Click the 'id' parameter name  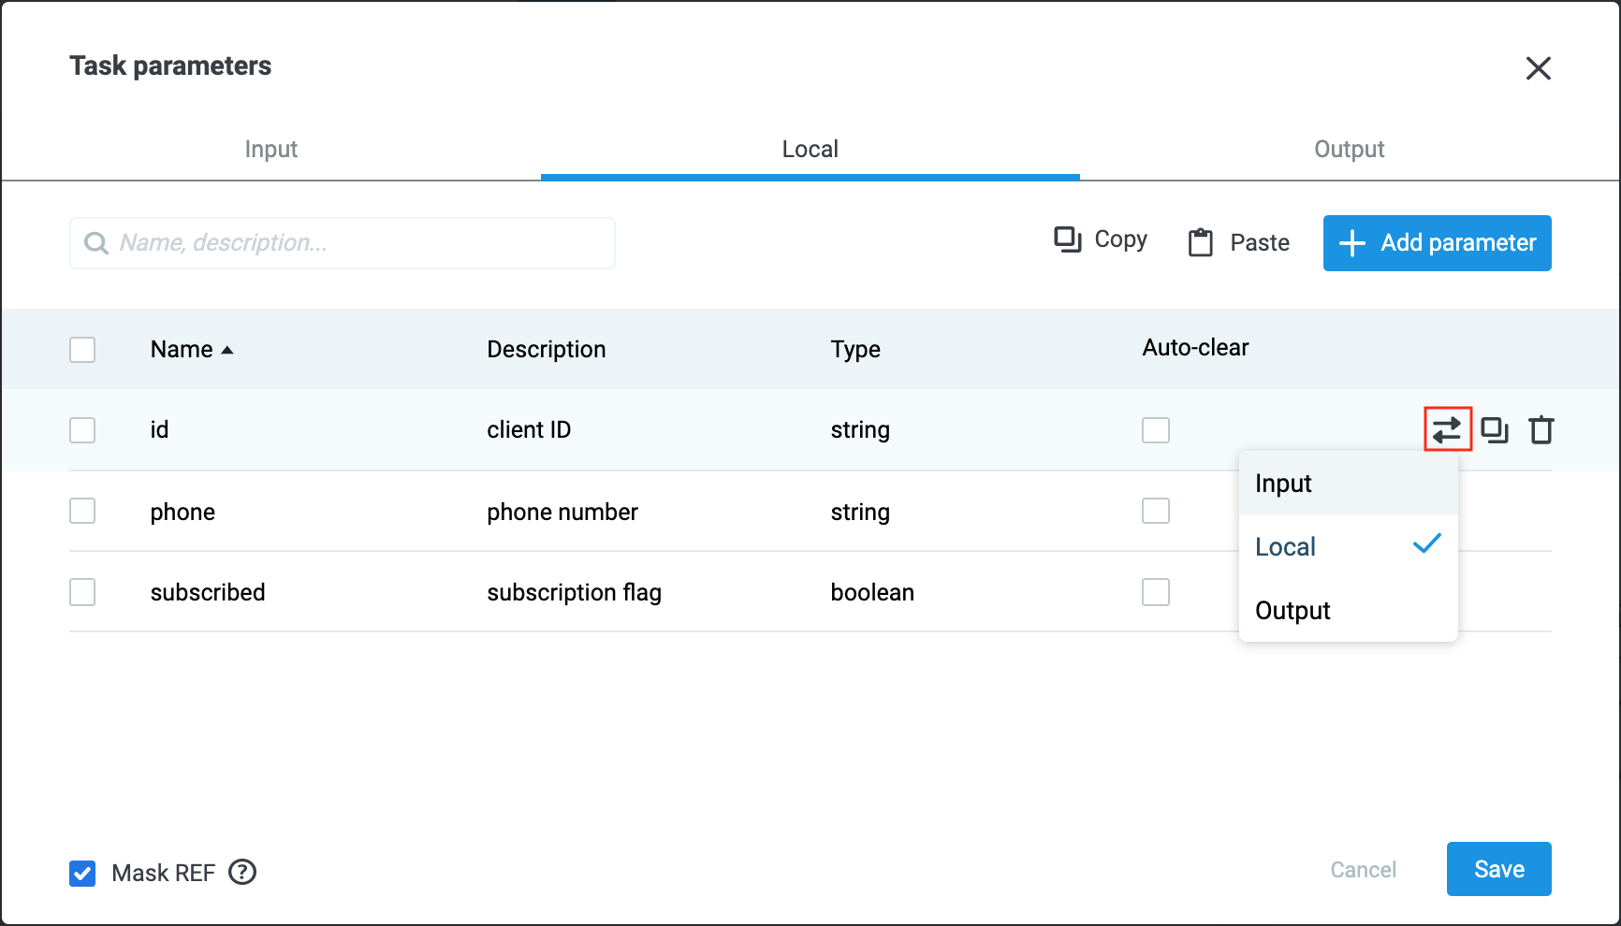pyautogui.click(x=159, y=430)
